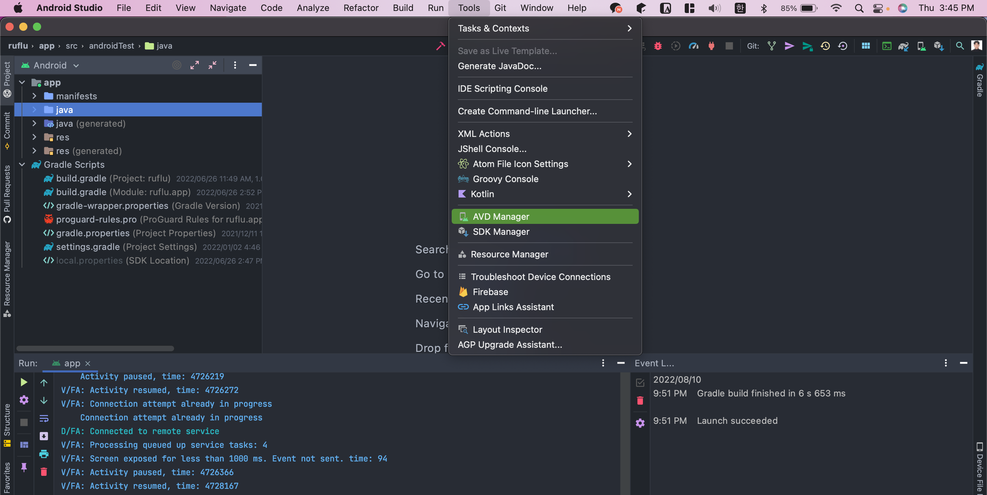Viewport: 987px width, 495px height.
Task: Sync project with Gradle elephant icon
Action: (x=903, y=46)
